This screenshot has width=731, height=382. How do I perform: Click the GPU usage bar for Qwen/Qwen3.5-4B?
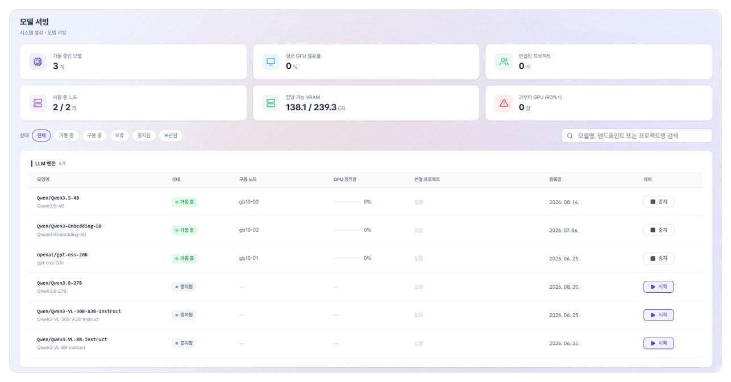347,202
